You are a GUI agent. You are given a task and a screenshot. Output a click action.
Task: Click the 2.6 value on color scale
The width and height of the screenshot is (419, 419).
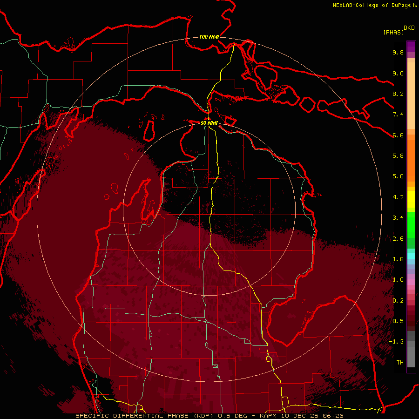(398, 239)
